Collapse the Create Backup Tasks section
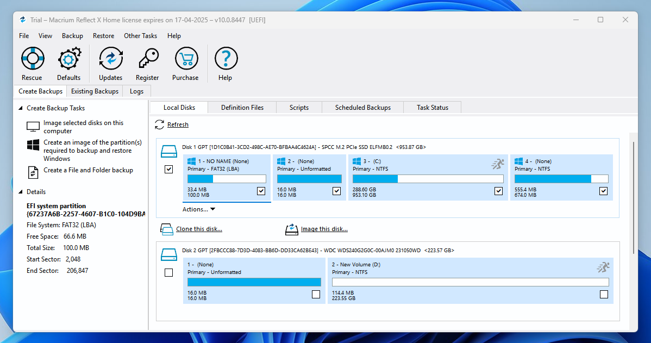651x343 pixels. [x=20, y=108]
